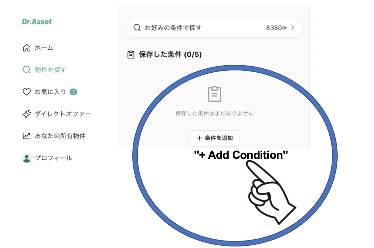The height and width of the screenshot is (248, 374).
Task: Select 物件を探す in the sidebar
Action: coord(44,70)
